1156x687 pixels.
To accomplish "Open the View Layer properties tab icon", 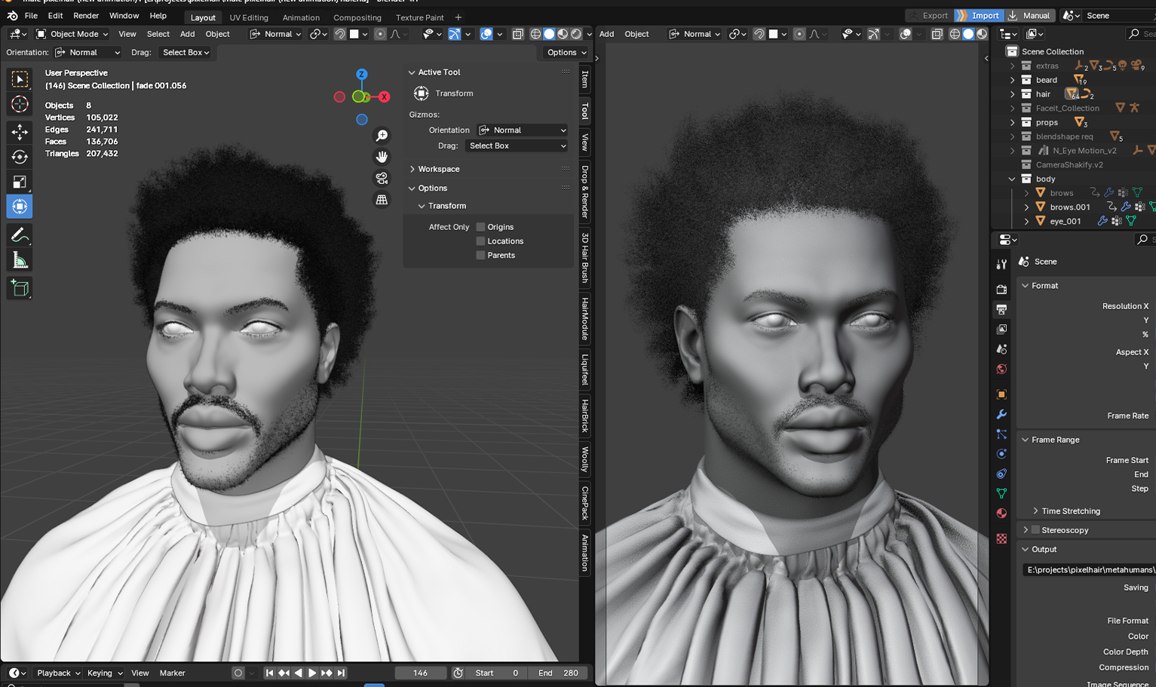I will (1001, 330).
